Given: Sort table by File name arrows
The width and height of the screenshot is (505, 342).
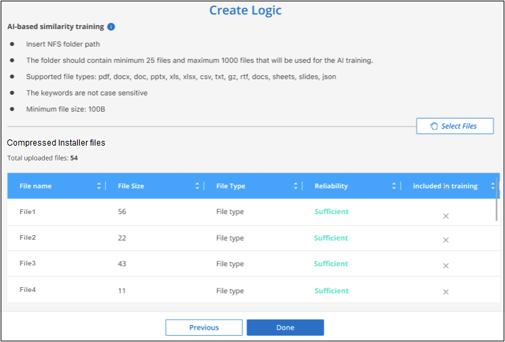Looking at the screenshot, I should pos(99,186).
